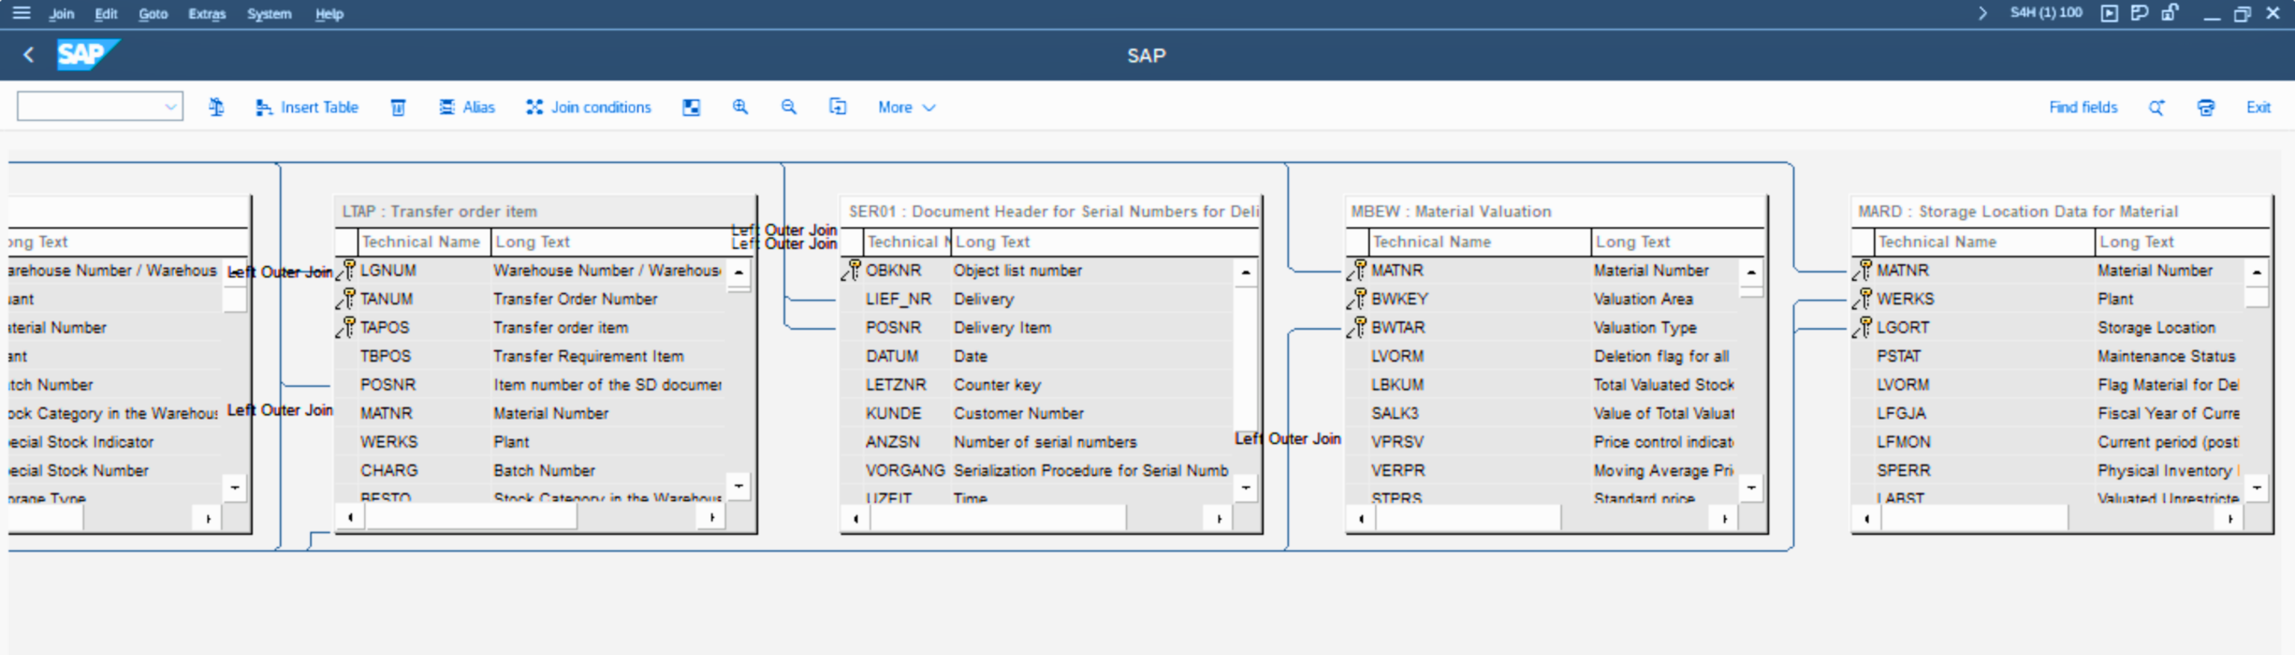Screen dimensions: 2295x655
Task: Click the printer icon near Exit
Action: point(2205,107)
